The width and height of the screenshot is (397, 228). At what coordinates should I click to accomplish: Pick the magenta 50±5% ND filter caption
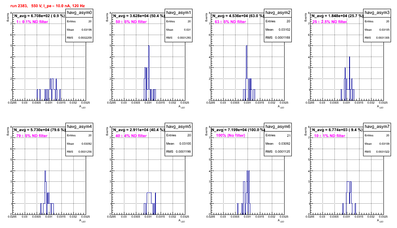tap(131, 22)
